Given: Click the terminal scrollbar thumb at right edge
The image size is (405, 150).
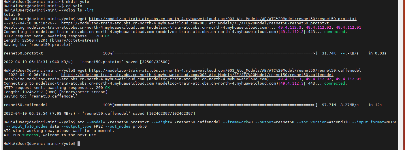Looking at the screenshot, I should coord(401,144).
